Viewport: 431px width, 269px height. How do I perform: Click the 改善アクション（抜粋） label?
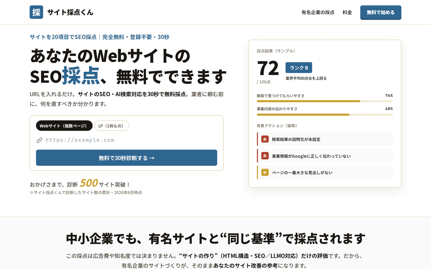click(277, 126)
